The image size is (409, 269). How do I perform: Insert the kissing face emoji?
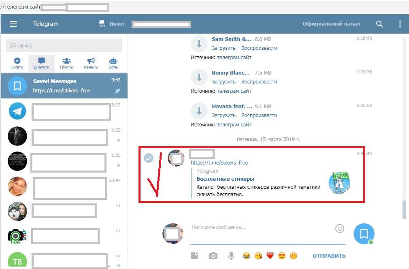258,256
